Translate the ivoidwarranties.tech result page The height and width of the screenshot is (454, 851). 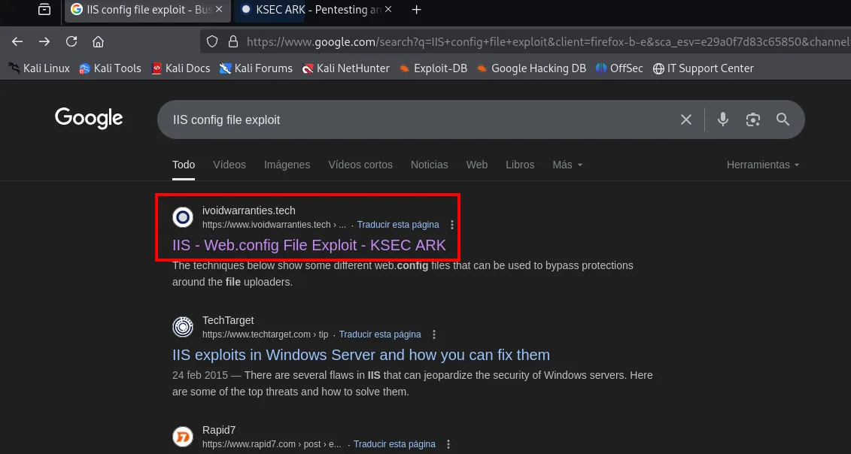tap(398, 225)
